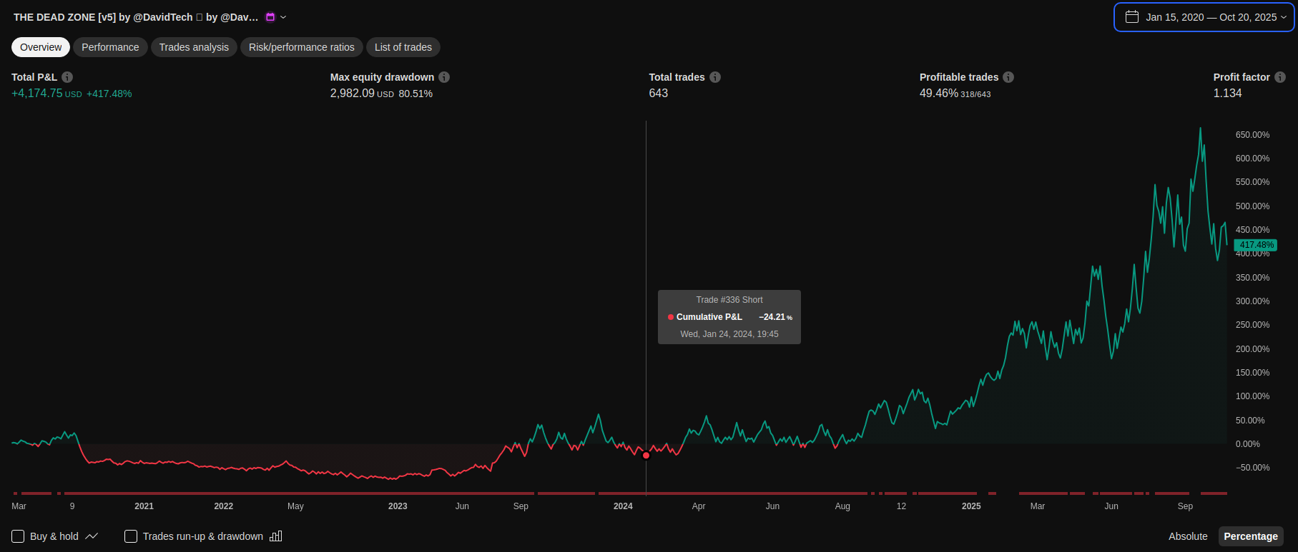Switch the chart scale to Absolute

[1188, 536]
